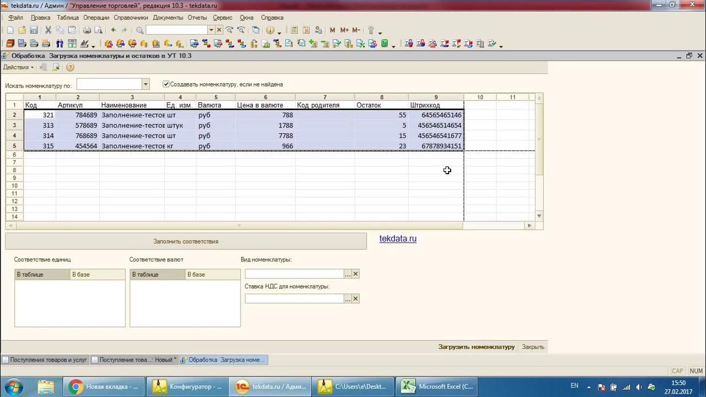The width and height of the screenshot is (706, 397).
Task: Click the Open file icon
Action: click(22, 30)
